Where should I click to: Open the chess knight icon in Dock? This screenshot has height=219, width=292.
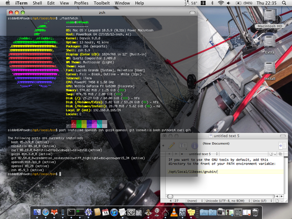click(x=148, y=212)
